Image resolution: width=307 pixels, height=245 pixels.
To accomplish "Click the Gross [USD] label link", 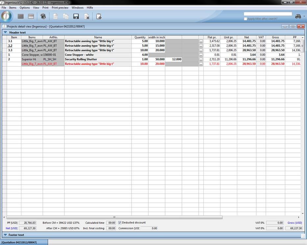I will click(294, 223).
